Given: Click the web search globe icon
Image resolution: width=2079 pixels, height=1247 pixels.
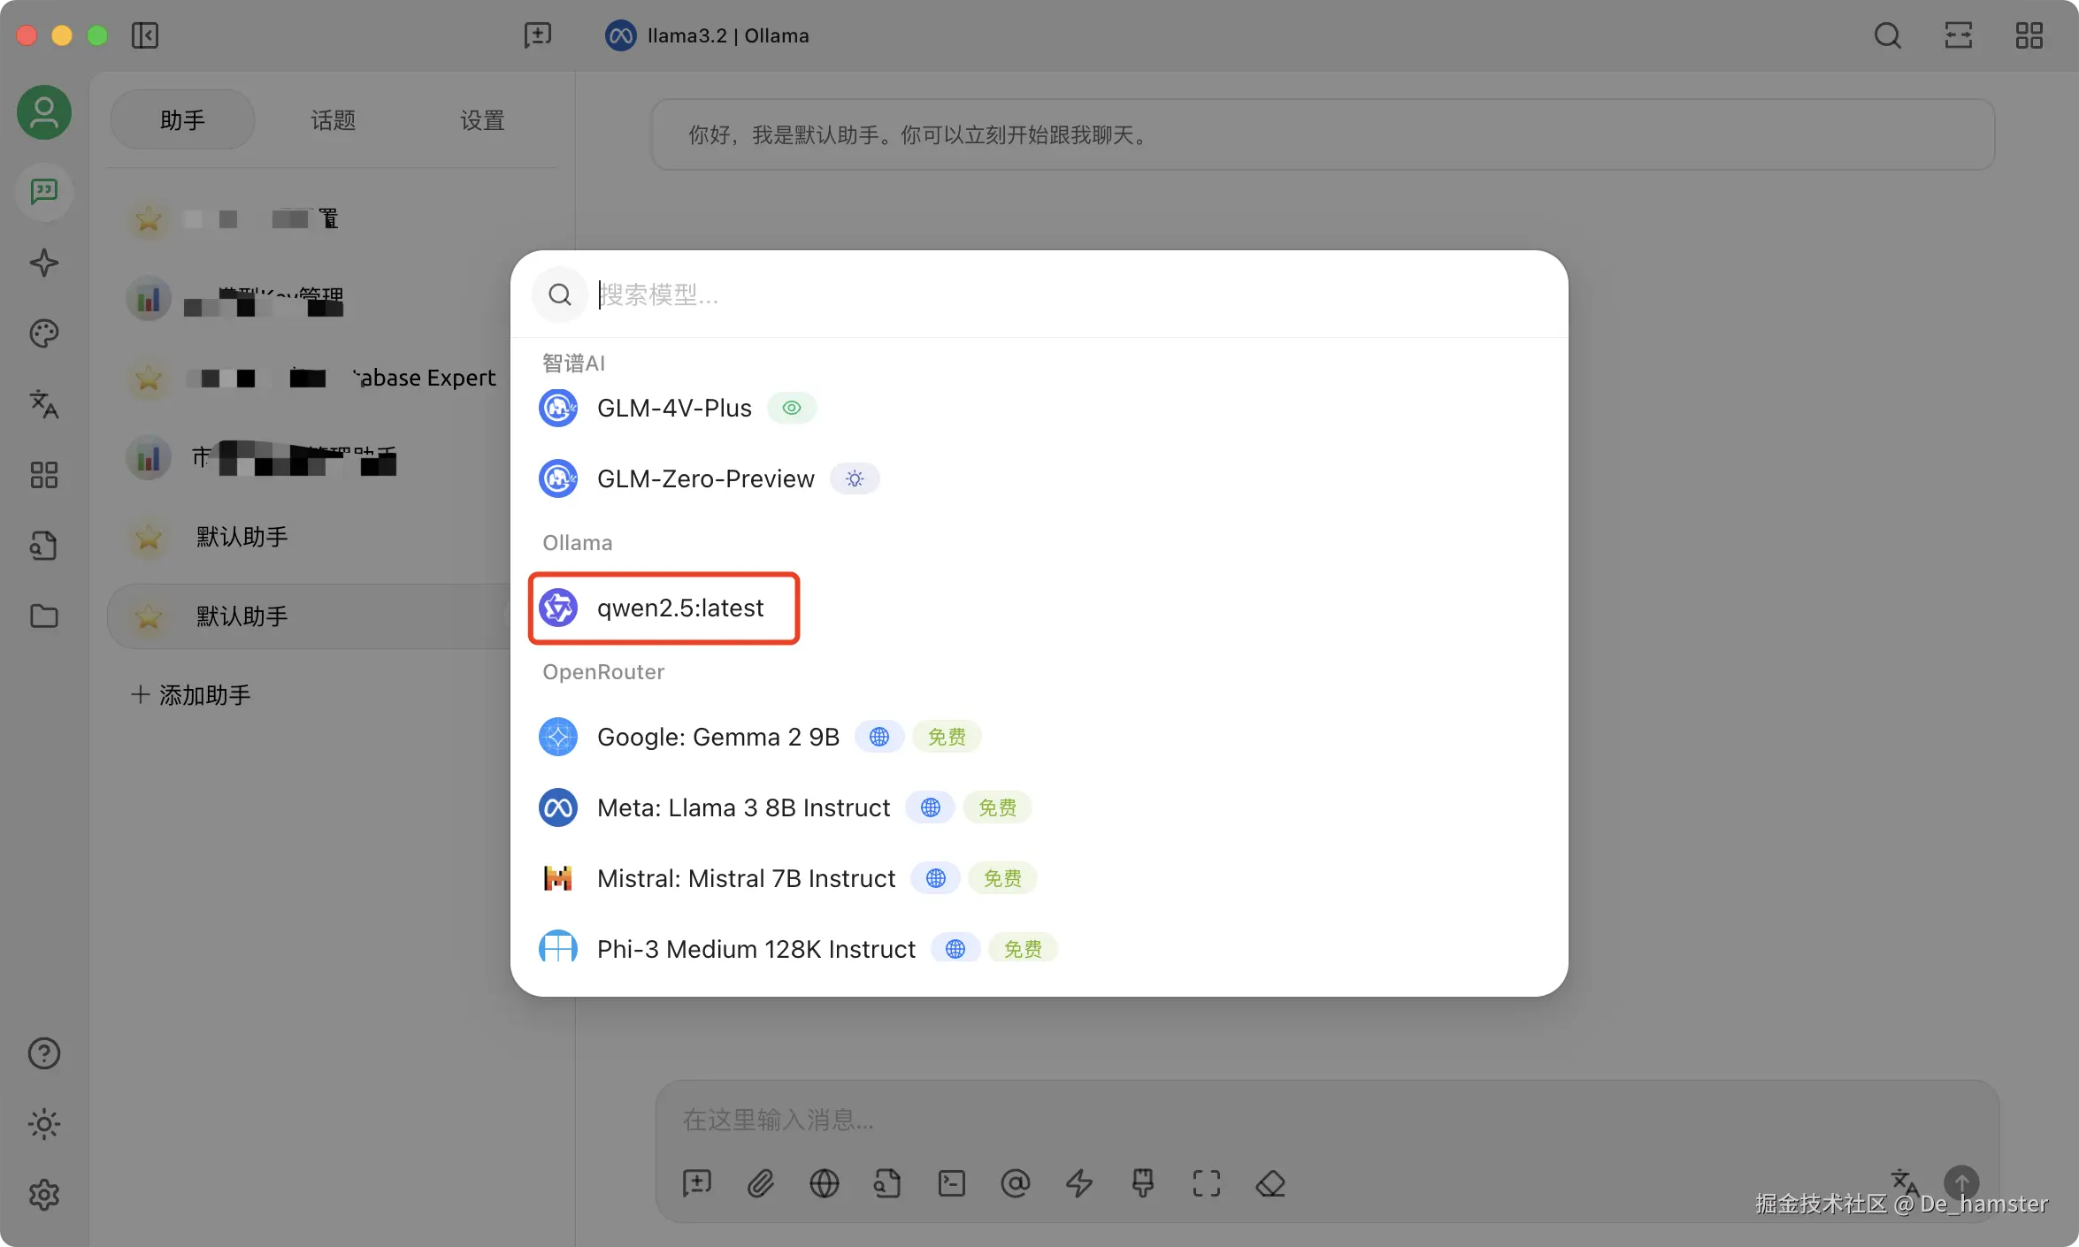Looking at the screenshot, I should tap(824, 1183).
